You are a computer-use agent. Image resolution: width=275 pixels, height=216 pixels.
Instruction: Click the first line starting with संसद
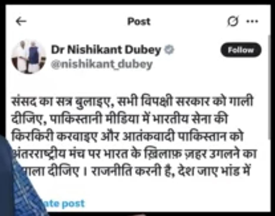(x=132, y=102)
